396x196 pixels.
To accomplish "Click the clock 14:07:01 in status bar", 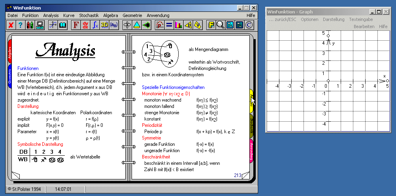I will click(63, 189).
